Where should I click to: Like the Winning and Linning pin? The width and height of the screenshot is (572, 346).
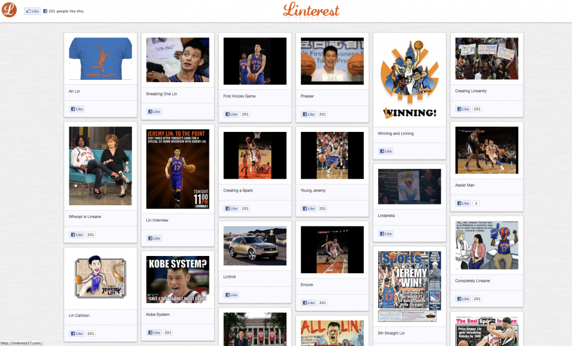(386, 151)
